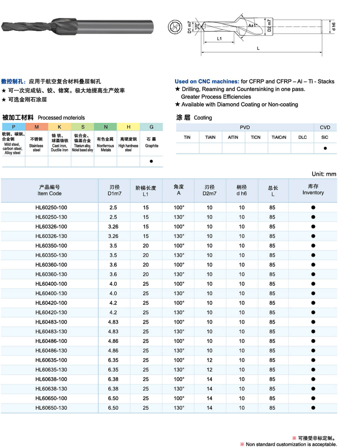Viewport: 338px width, 448px height.
Task: Click the circular drill cross-section icon
Action: [x=175, y=27]
